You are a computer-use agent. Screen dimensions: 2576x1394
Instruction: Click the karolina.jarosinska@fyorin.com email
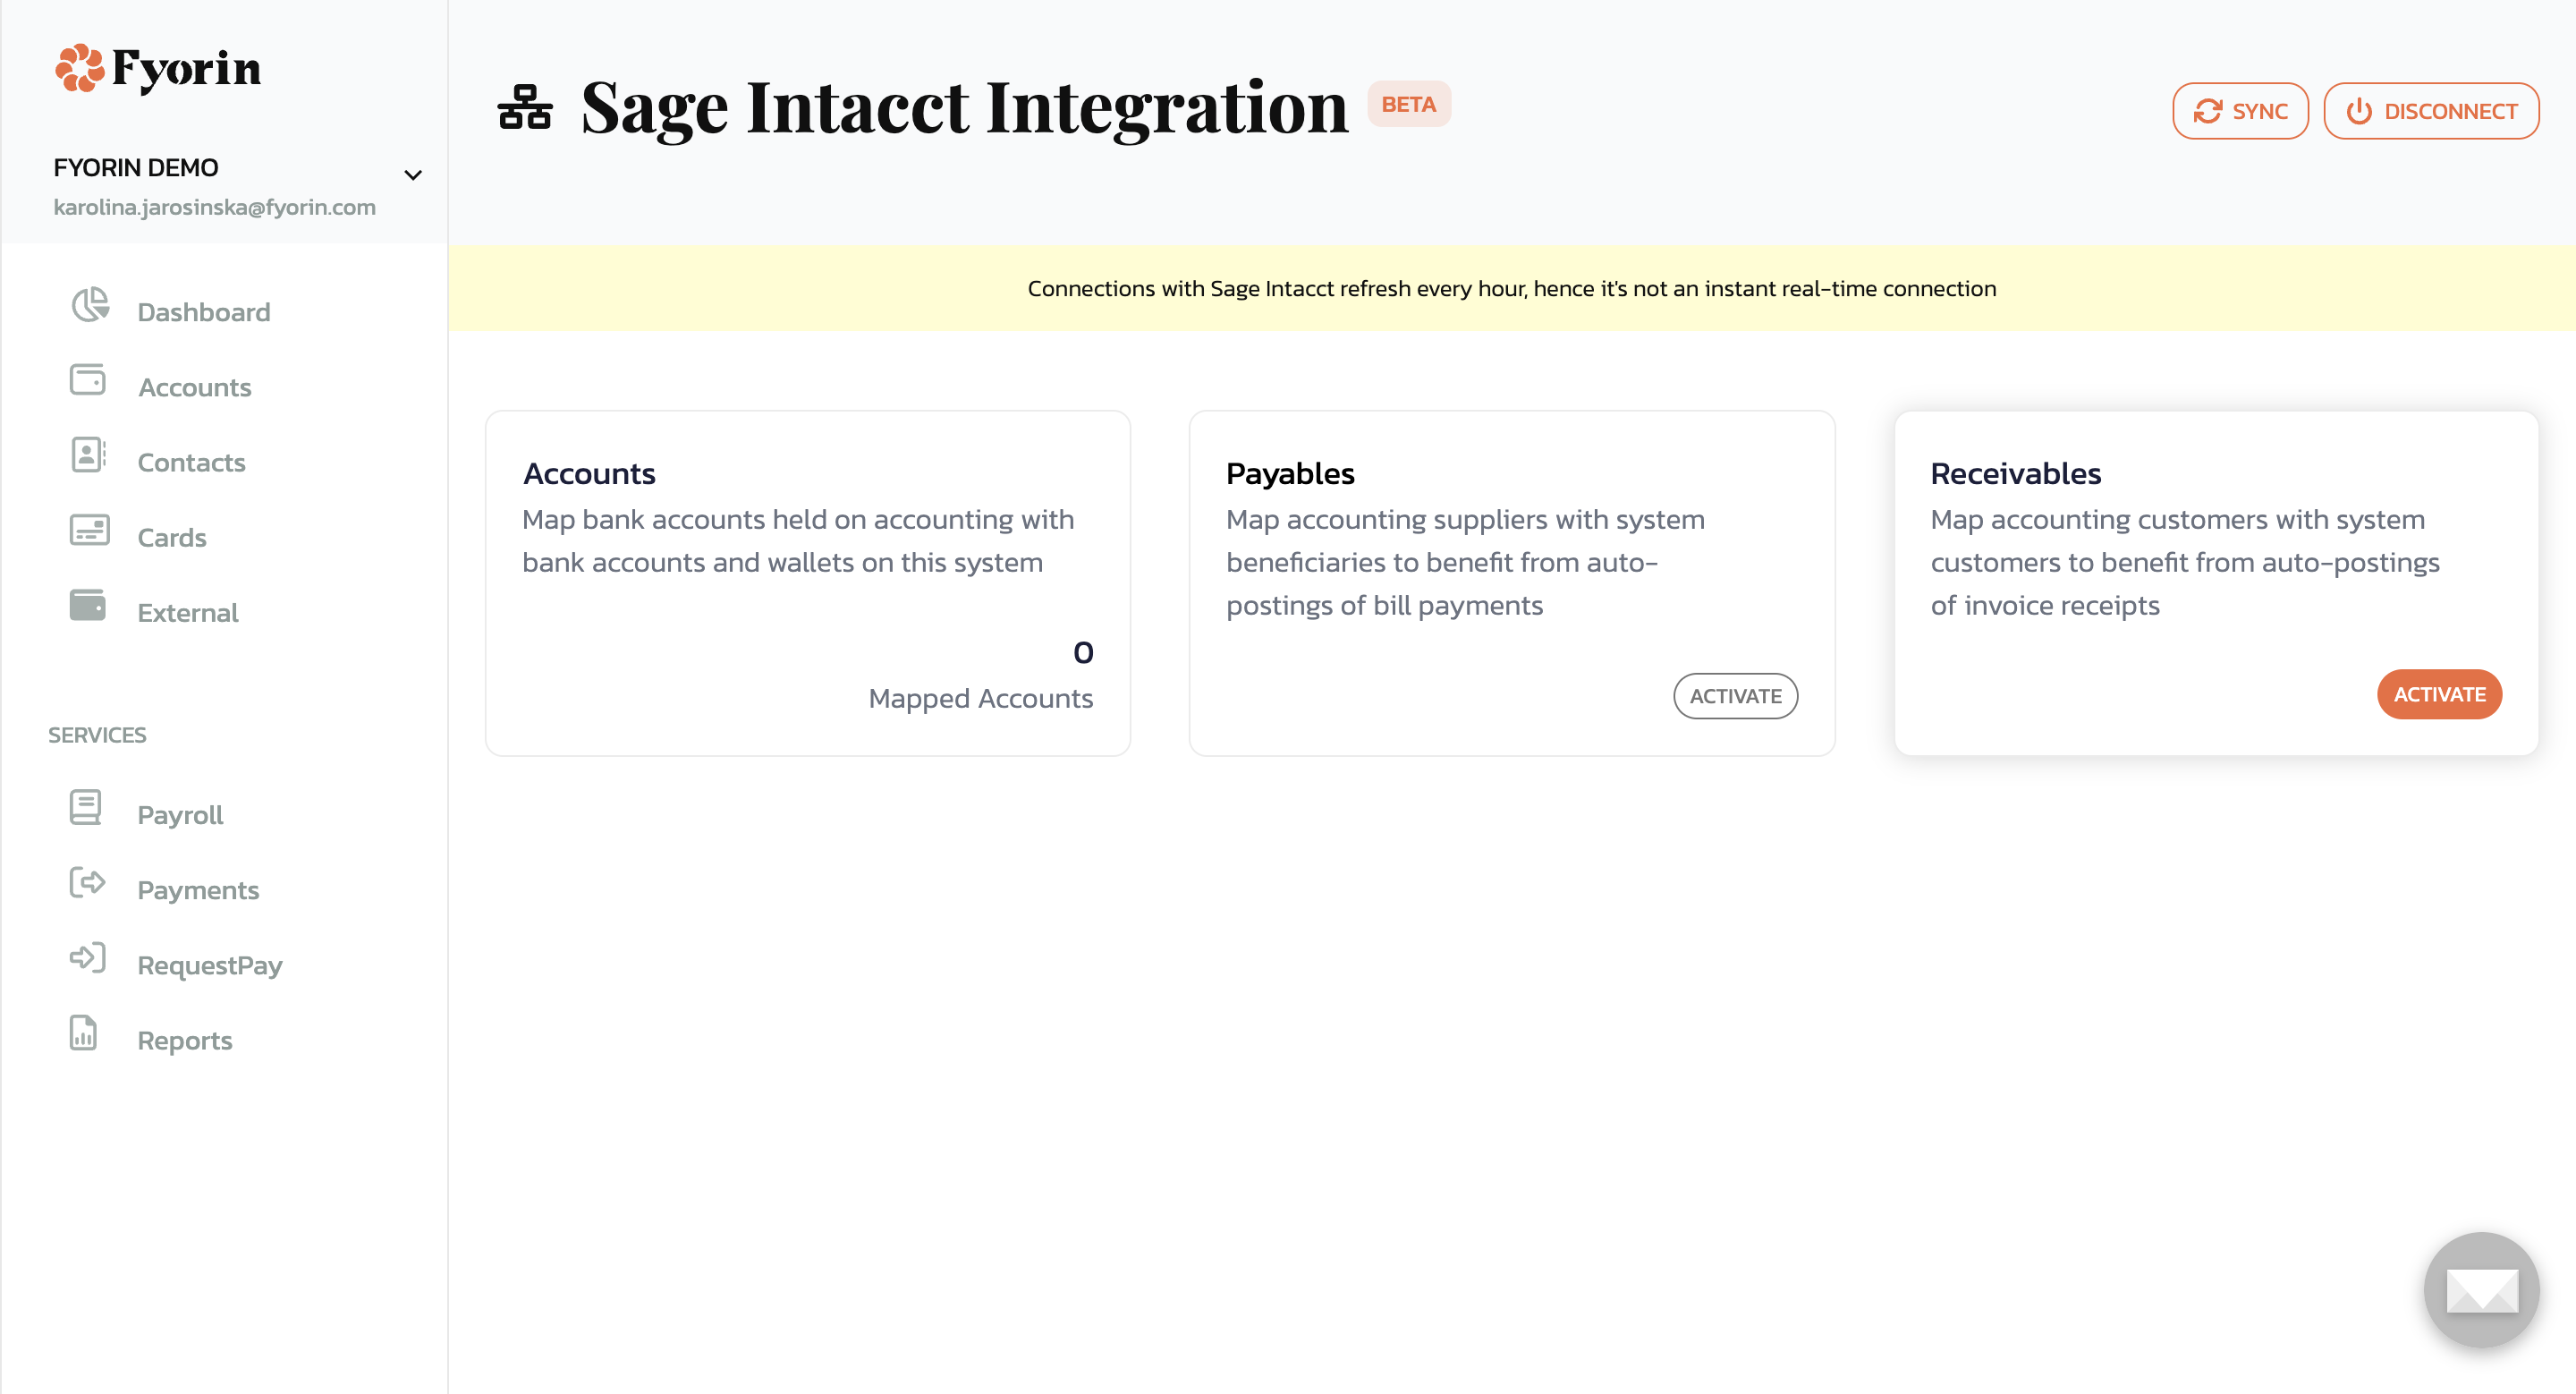click(215, 207)
